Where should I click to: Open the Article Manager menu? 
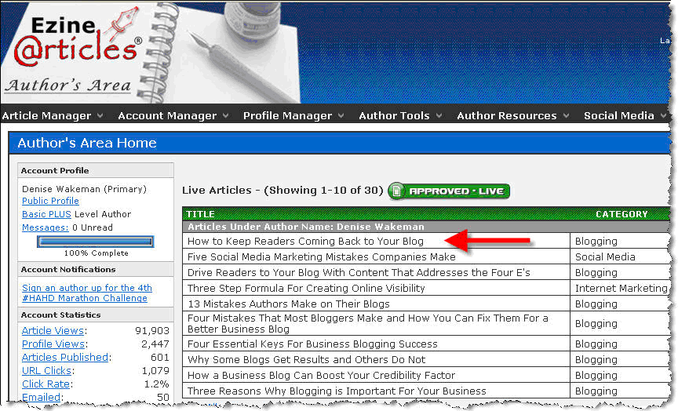pos(46,115)
